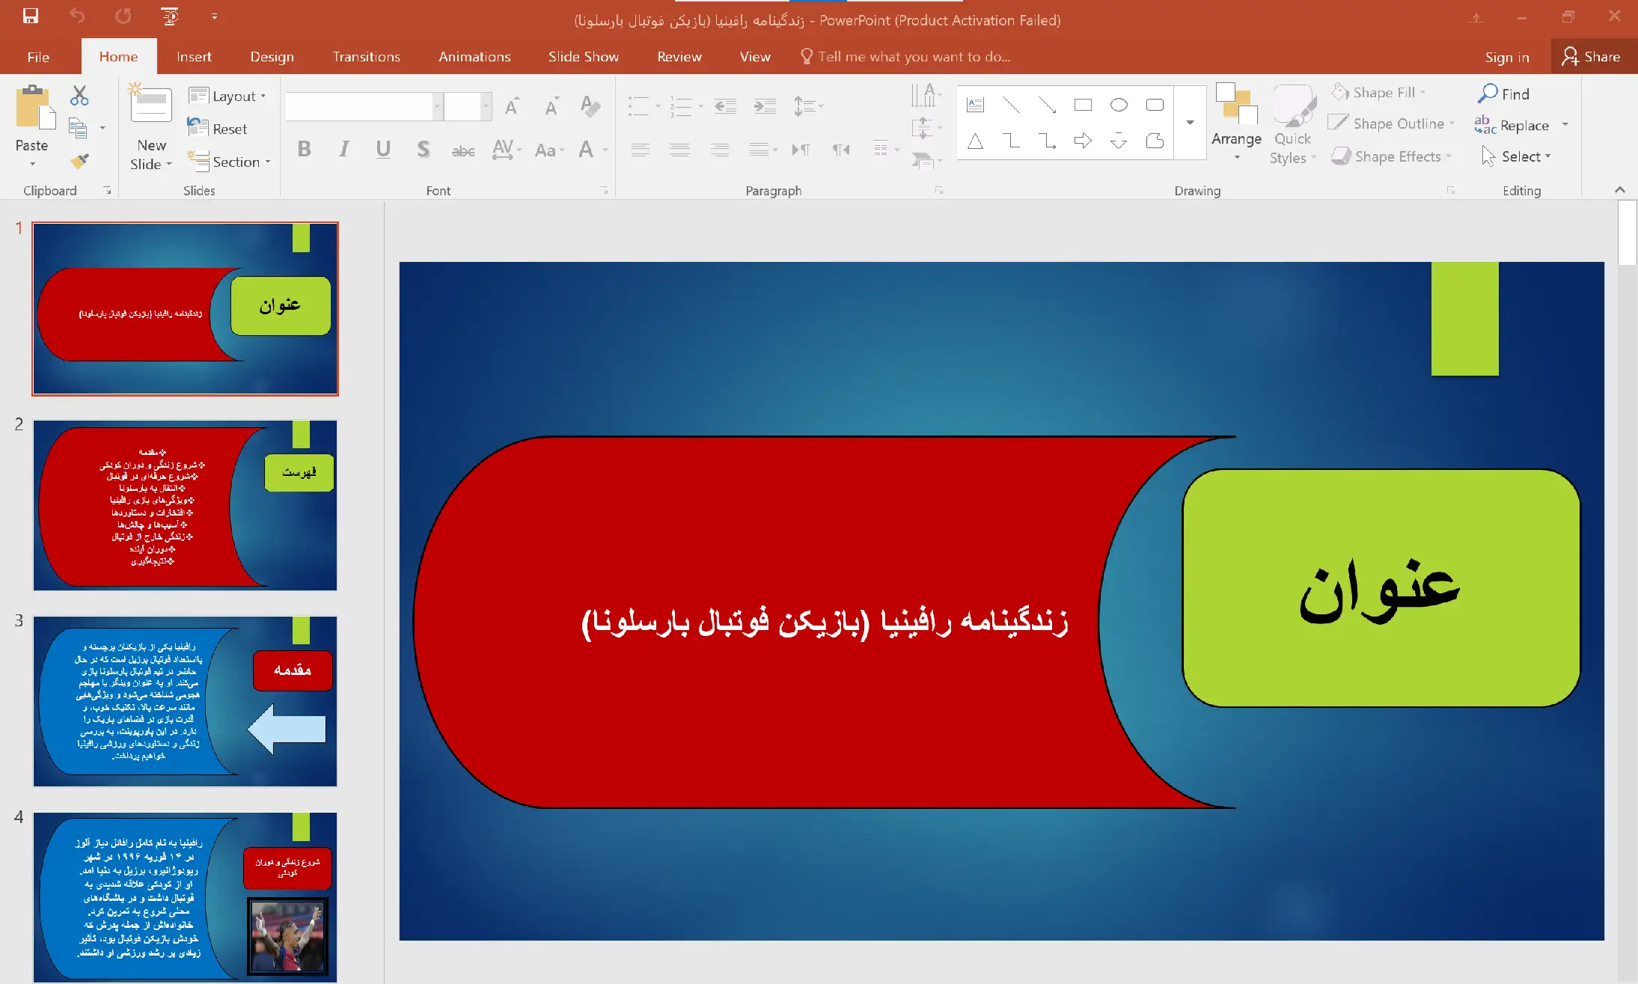Screen dimensions: 1638x984
Task: Select the Rounded Rectangle shape
Action: click(x=1155, y=105)
